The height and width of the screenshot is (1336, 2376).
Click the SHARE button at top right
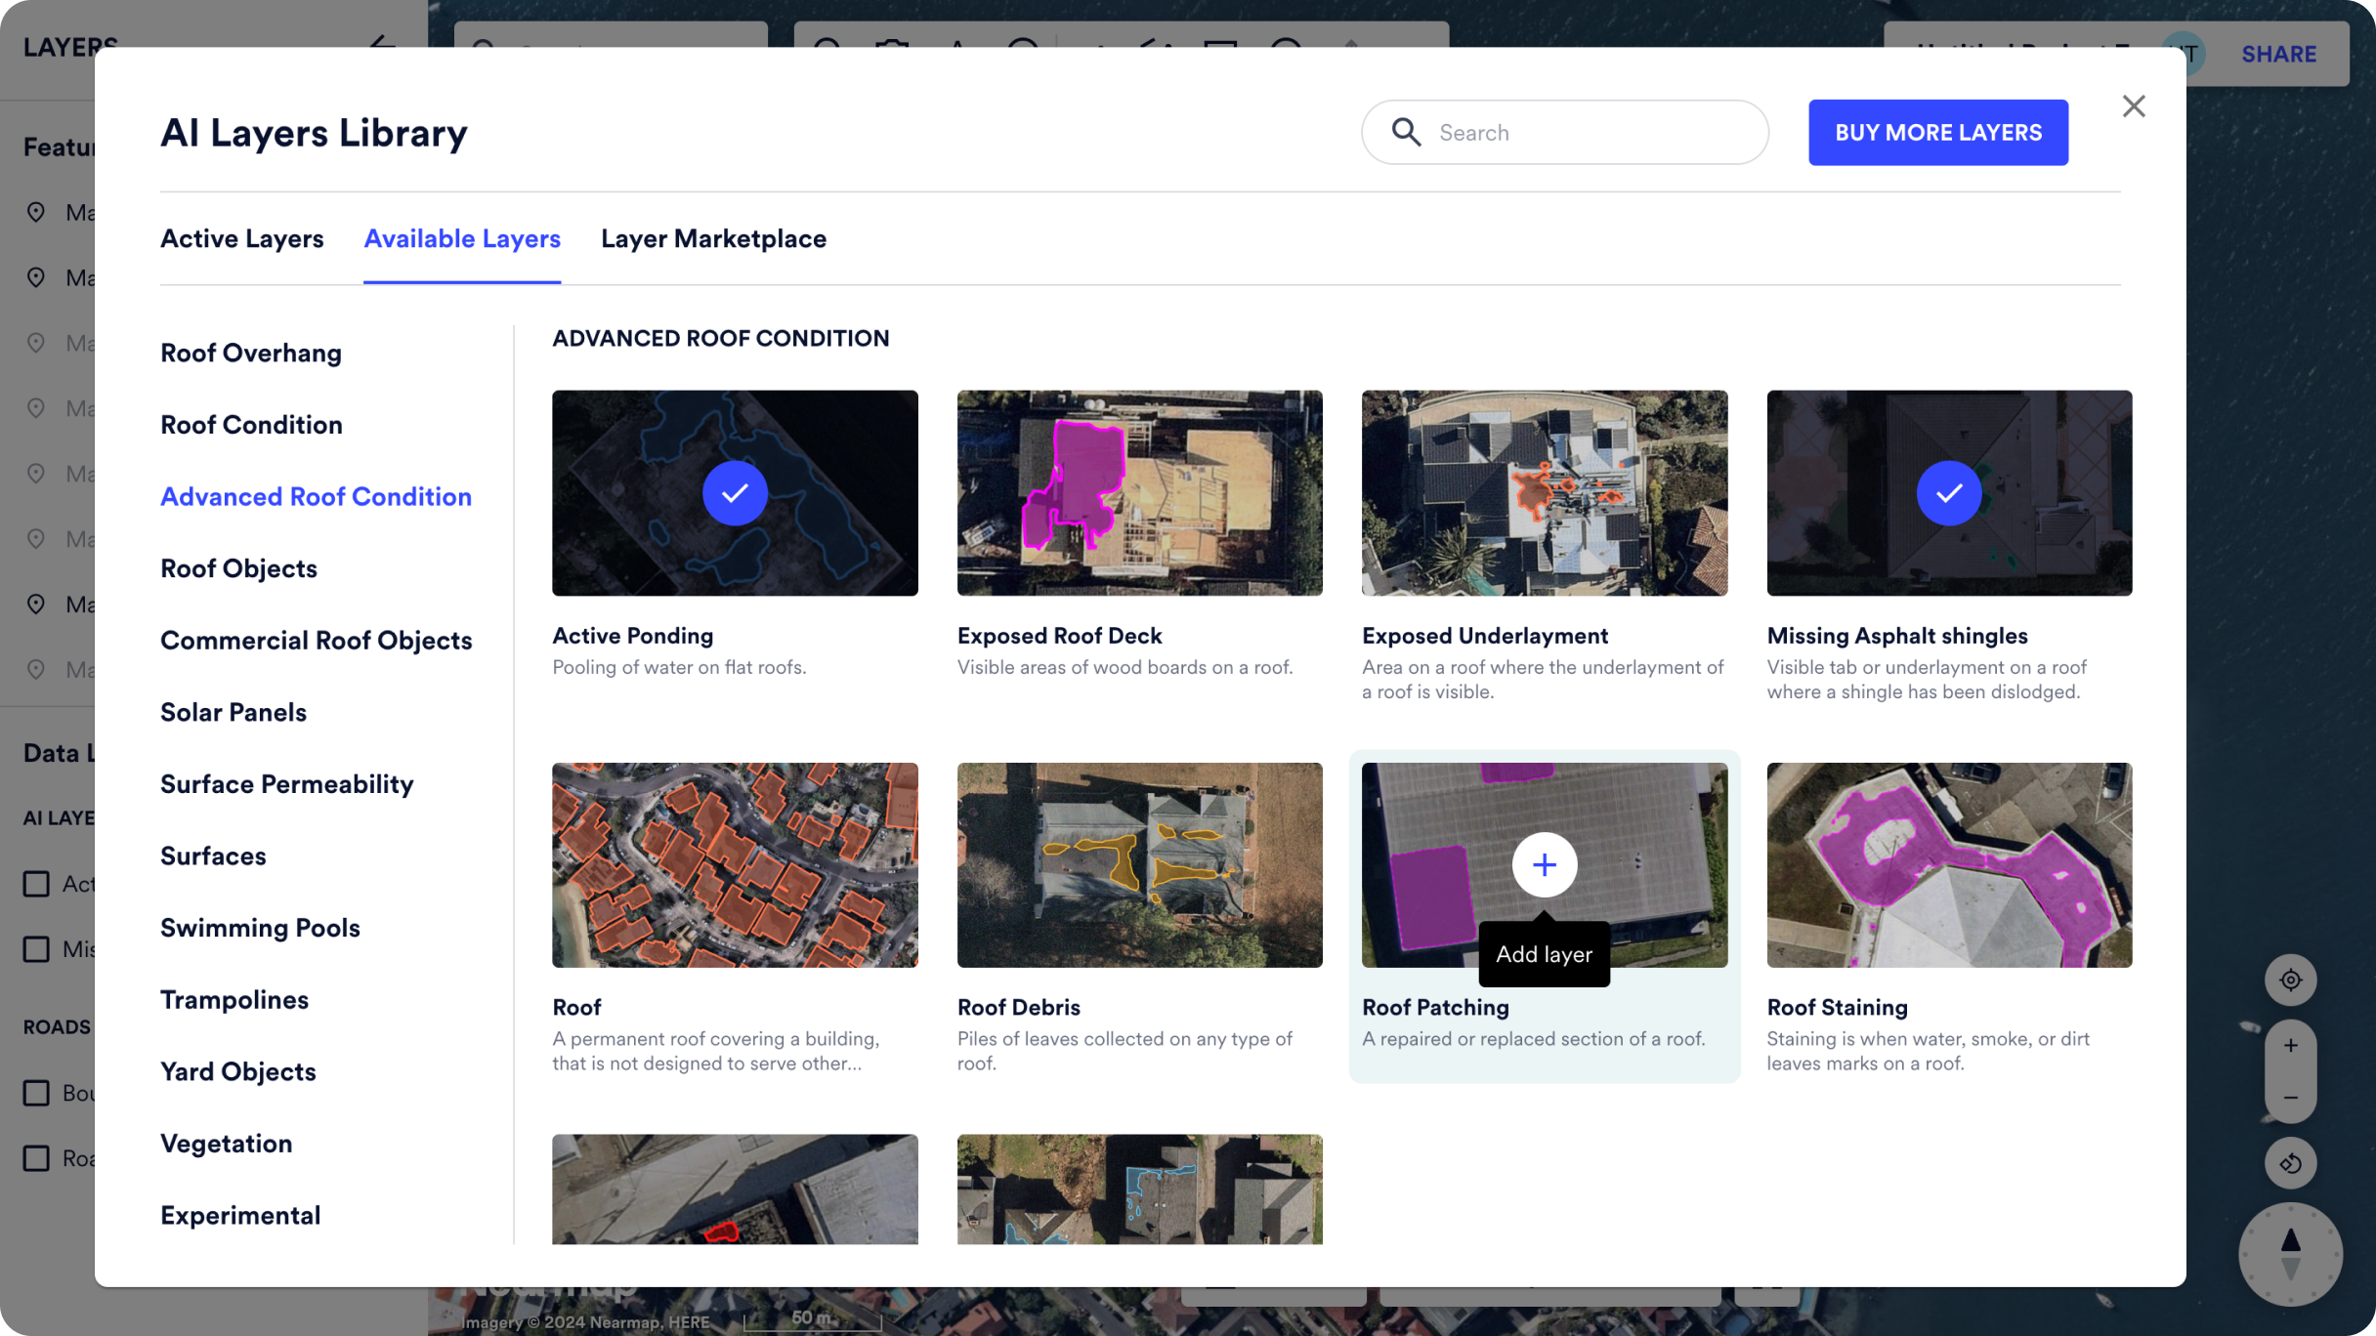(x=2278, y=54)
